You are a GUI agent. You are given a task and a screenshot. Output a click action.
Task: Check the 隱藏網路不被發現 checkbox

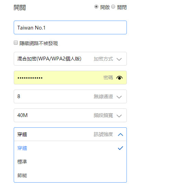pos(16,43)
